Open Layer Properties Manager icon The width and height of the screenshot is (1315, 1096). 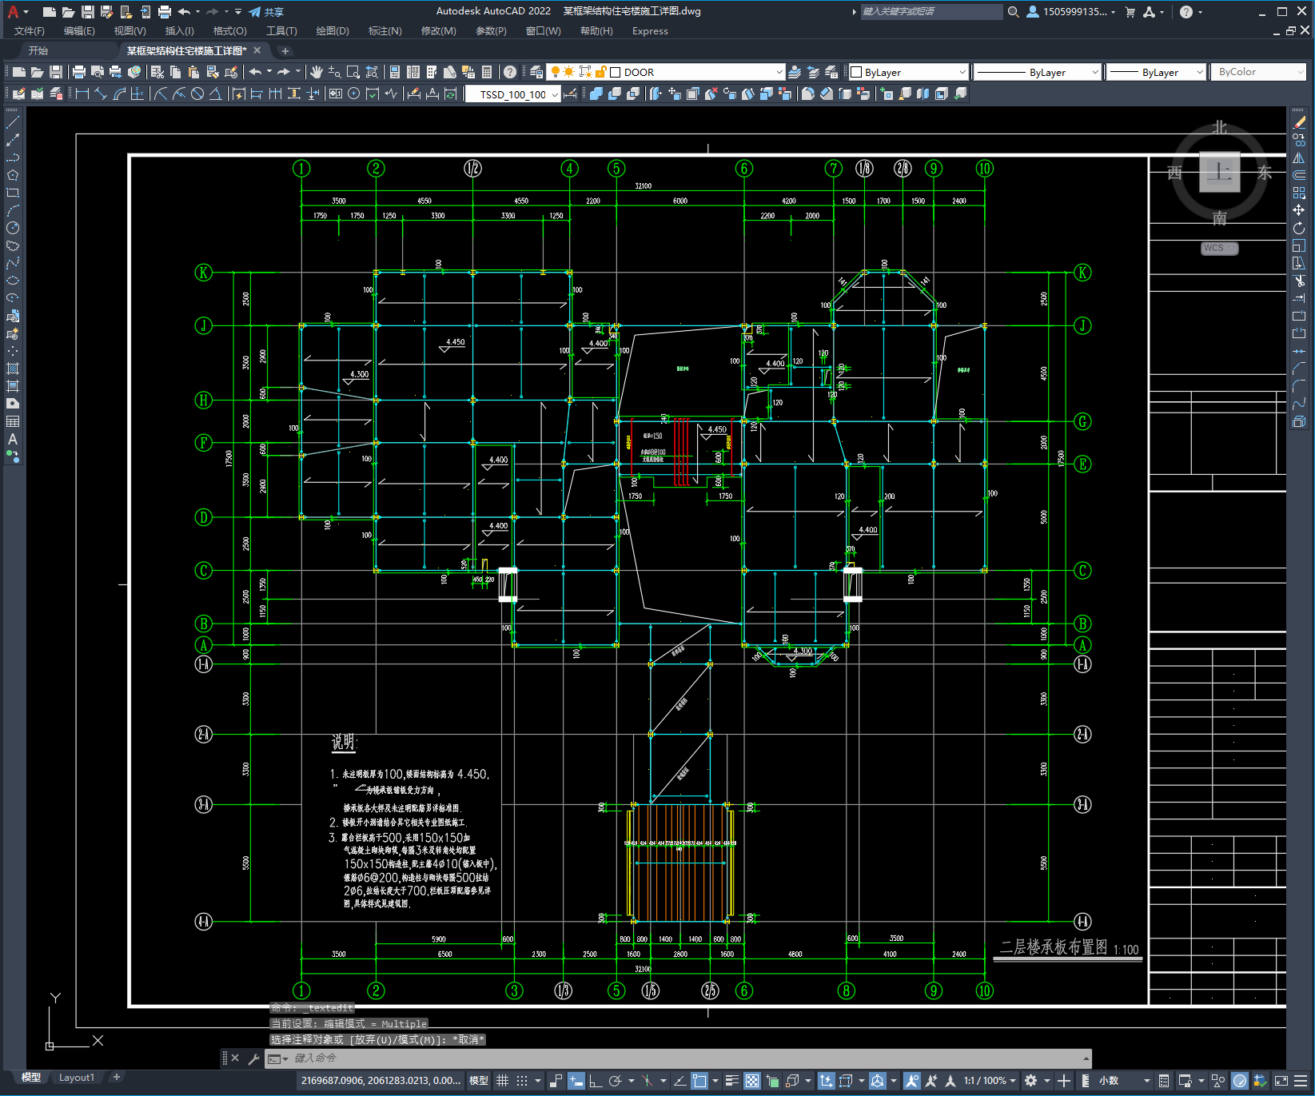[536, 72]
